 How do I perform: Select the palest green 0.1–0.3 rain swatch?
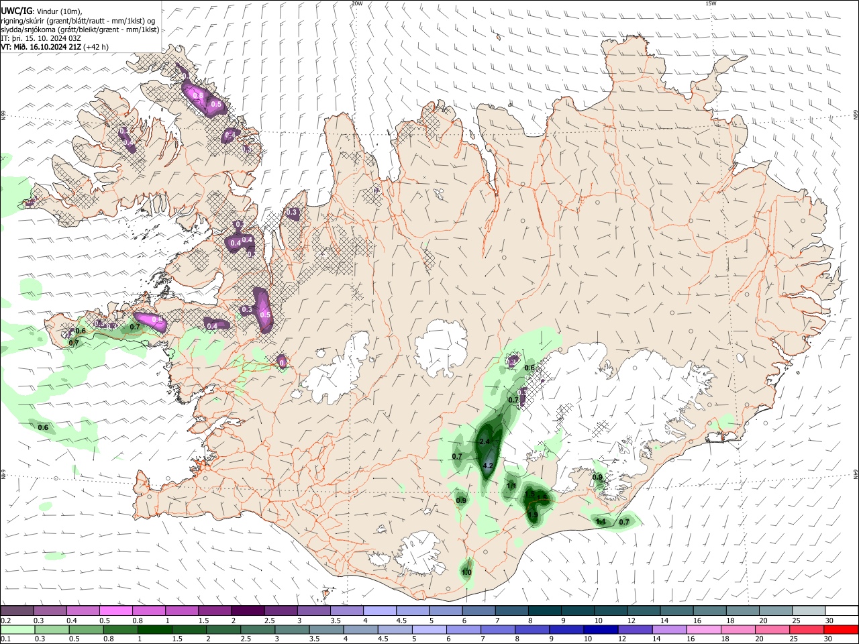pos(17,629)
